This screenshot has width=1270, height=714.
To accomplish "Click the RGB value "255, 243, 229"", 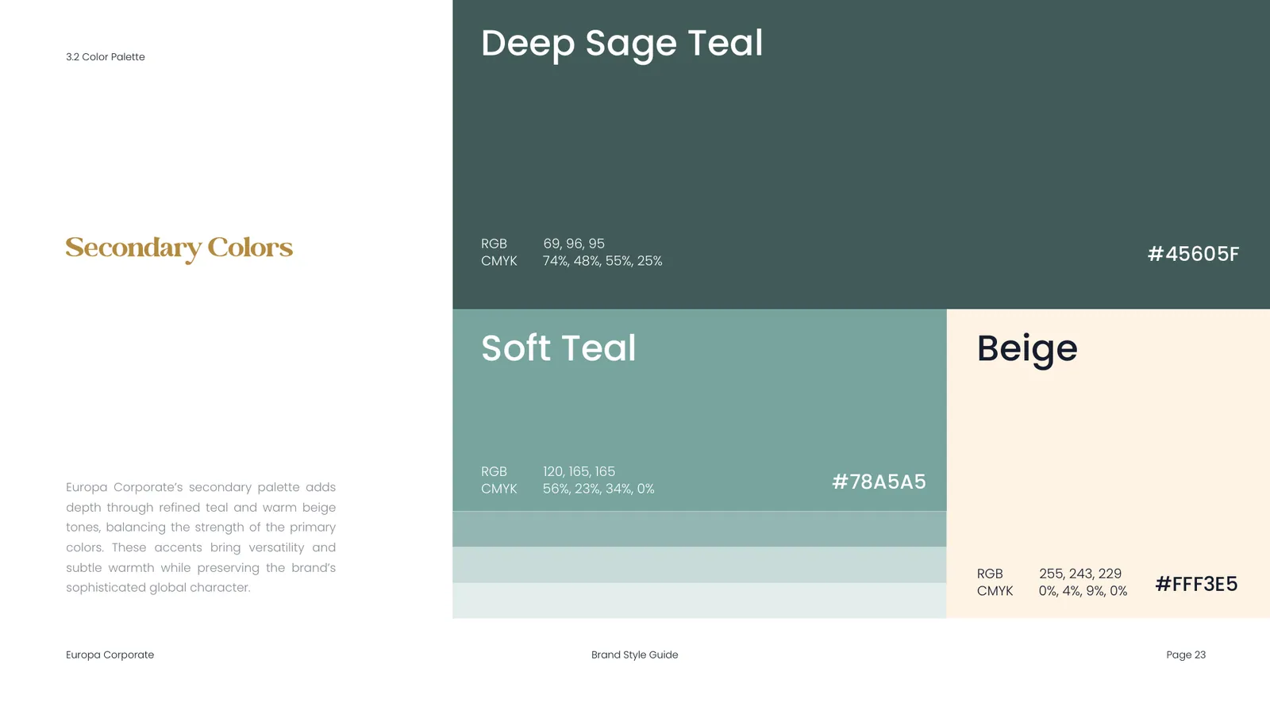I will coord(1080,574).
